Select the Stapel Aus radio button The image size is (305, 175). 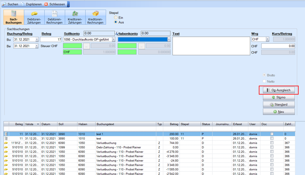116,22
